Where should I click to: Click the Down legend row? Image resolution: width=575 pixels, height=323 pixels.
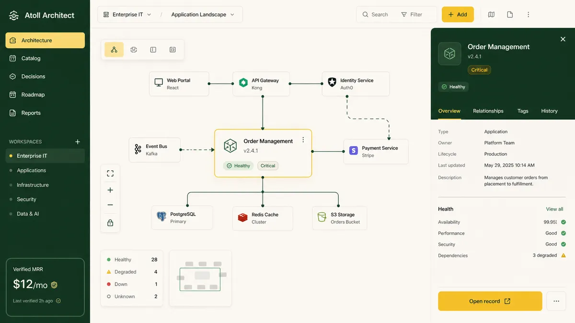point(132,284)
